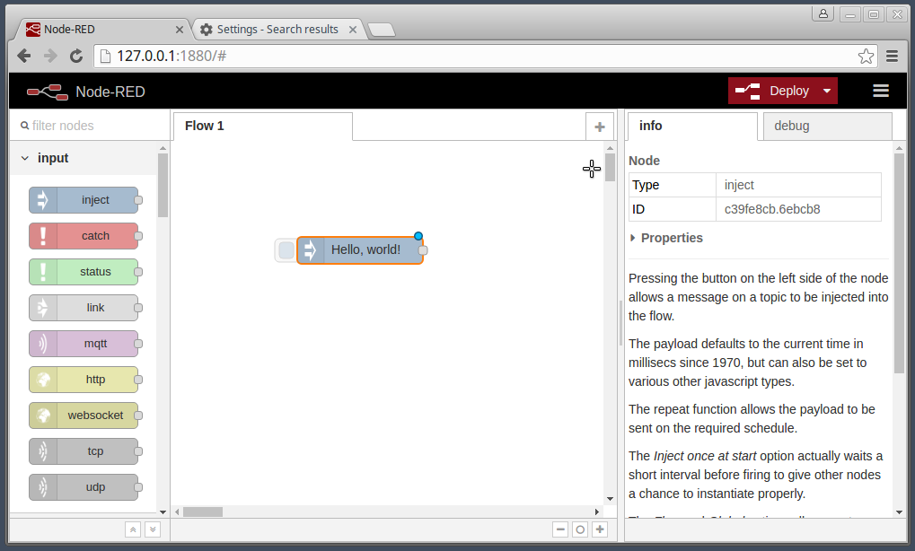915x551 pixels.
Task: Bookmark this page with the star icon
Action: pyautogui.click(x=866, y=56)
